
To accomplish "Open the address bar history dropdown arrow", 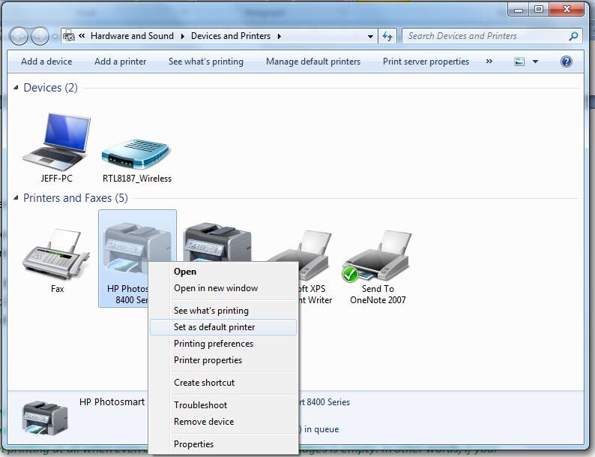I will tap(370, 37).
